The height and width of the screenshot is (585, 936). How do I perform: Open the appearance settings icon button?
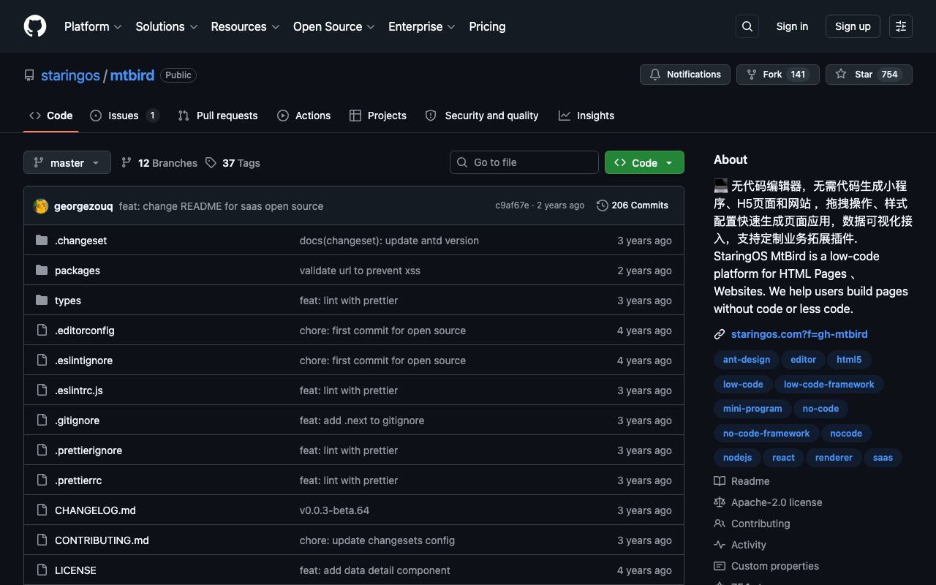pyautogui.click(x=901, y=26)
